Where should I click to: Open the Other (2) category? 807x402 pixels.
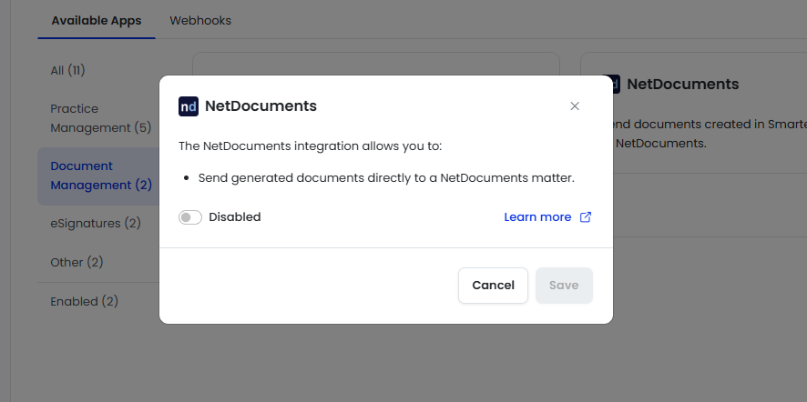coord(77,262)
